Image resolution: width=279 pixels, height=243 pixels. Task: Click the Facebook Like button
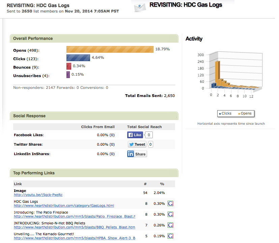click(135, 135)
